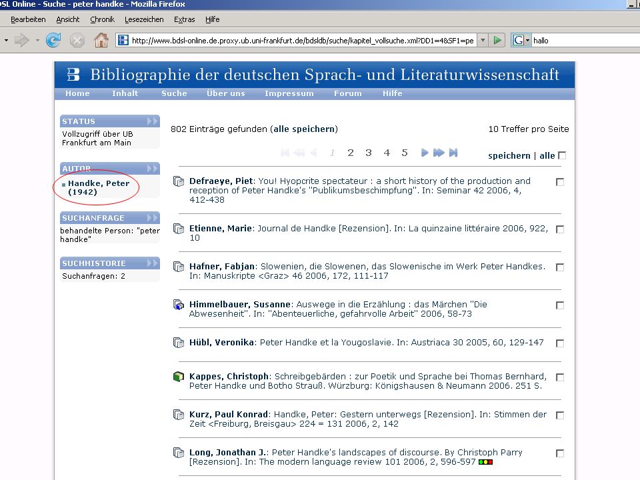
Task: Open the Hilfe link in site navigation
Action: (392, 93)
